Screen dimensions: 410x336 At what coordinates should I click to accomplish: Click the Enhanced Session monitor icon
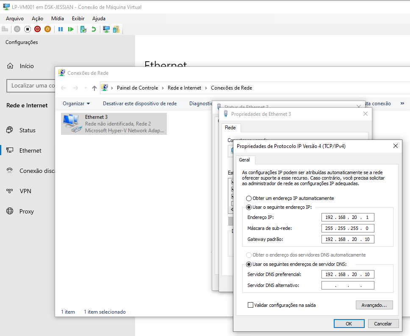[106, 29]
